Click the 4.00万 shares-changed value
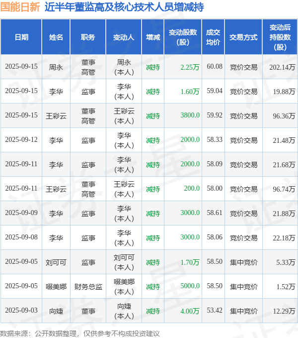Viewport: 298px width, 338px height. pos(190,311)
